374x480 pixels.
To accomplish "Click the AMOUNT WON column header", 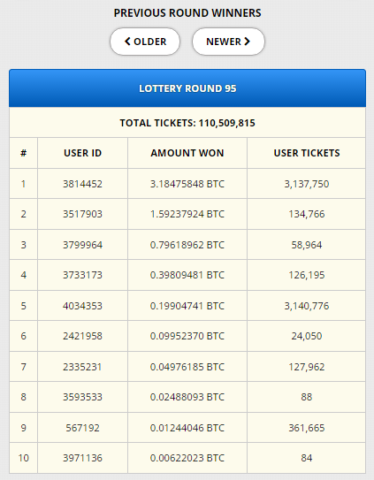I will pyautogui.click(x=187, y=153).
